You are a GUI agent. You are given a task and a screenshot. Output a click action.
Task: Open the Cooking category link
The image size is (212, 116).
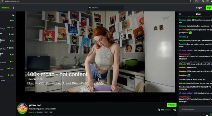pos(32,112)
